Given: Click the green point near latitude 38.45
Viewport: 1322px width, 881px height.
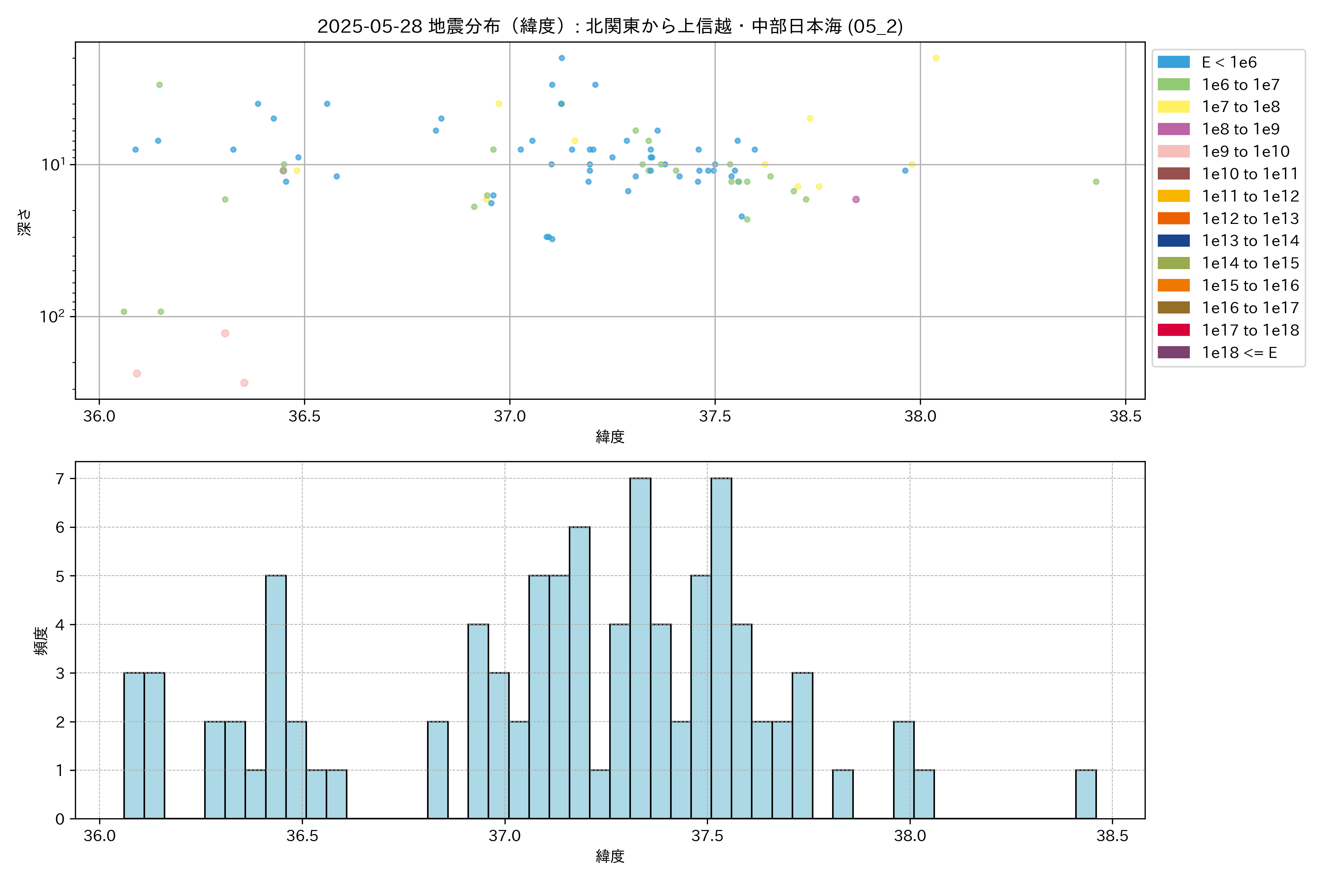Looking at the screenshot, I should coord(1096,181).
